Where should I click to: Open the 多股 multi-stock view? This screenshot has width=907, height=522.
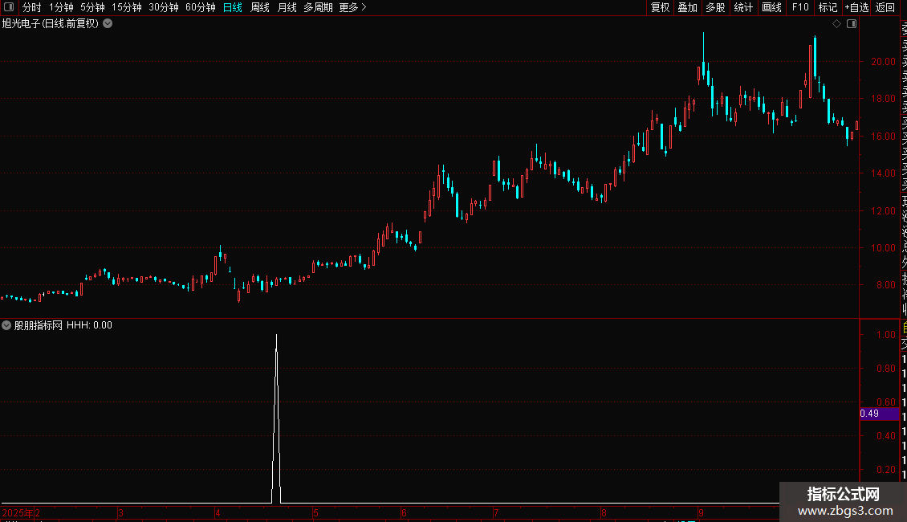[x=715, y=7]
